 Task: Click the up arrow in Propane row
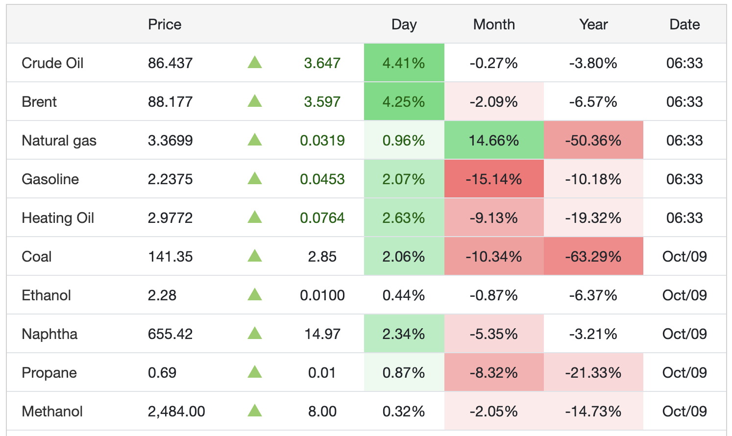255,372
